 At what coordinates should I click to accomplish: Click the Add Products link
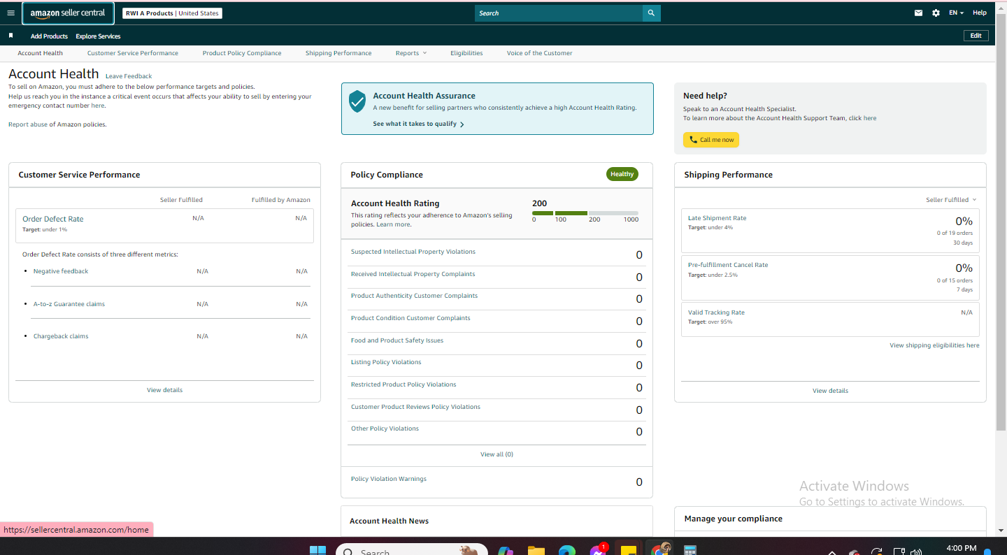49,36
